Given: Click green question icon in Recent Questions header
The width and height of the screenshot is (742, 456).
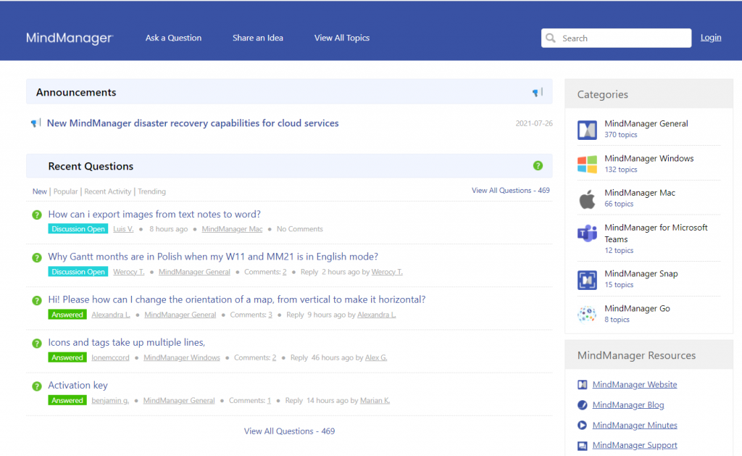Looking at the screenshot, I should coord(538,166).
